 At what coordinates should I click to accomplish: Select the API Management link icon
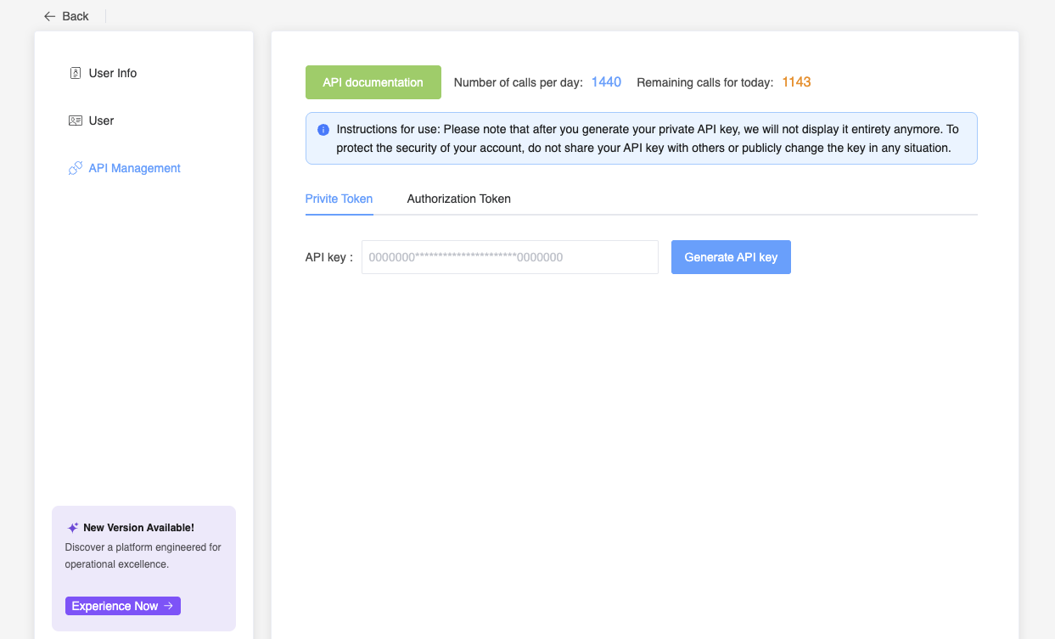click(x=75, y=168)
